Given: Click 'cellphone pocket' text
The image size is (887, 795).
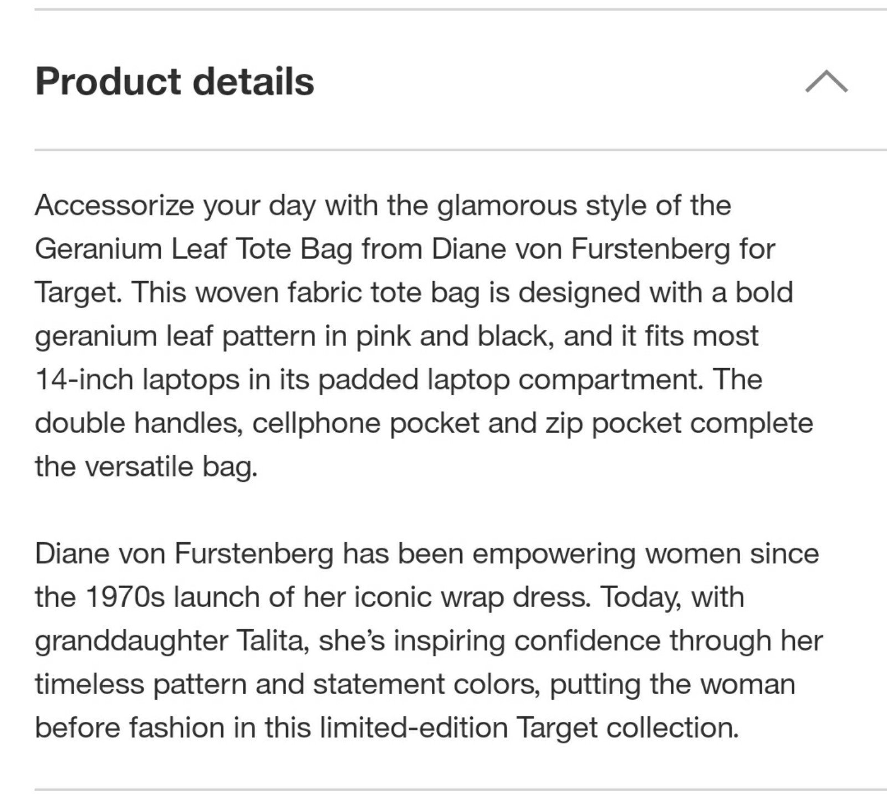Looking at the screenshot, I should coord(366,424).
